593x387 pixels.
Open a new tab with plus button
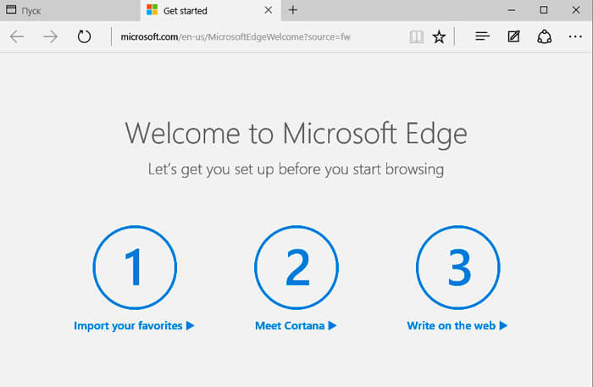click(293, 10)
